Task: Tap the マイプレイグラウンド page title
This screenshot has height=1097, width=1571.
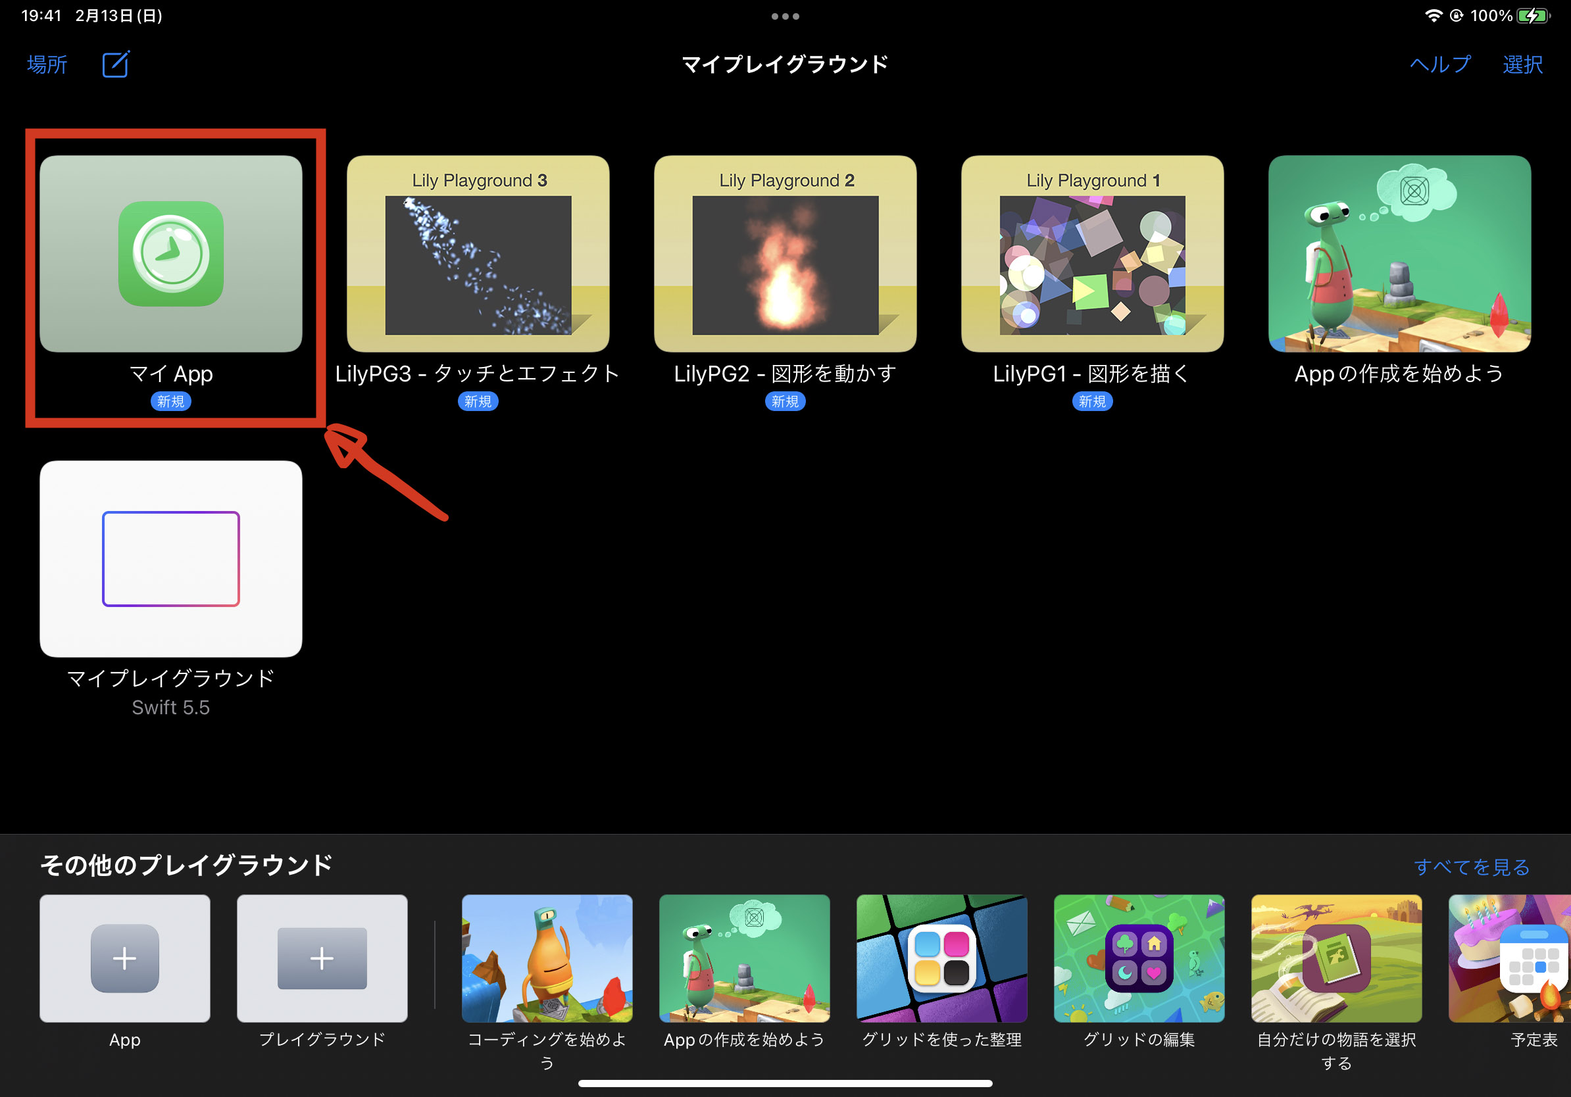Action: (x=785, y=64)
